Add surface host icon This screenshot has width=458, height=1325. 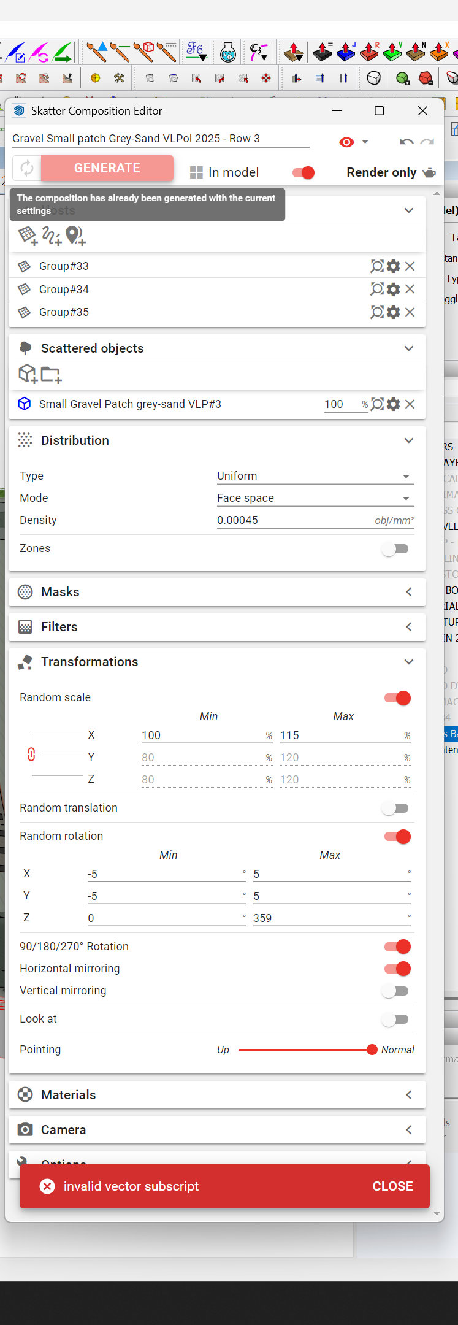[28, 235]
